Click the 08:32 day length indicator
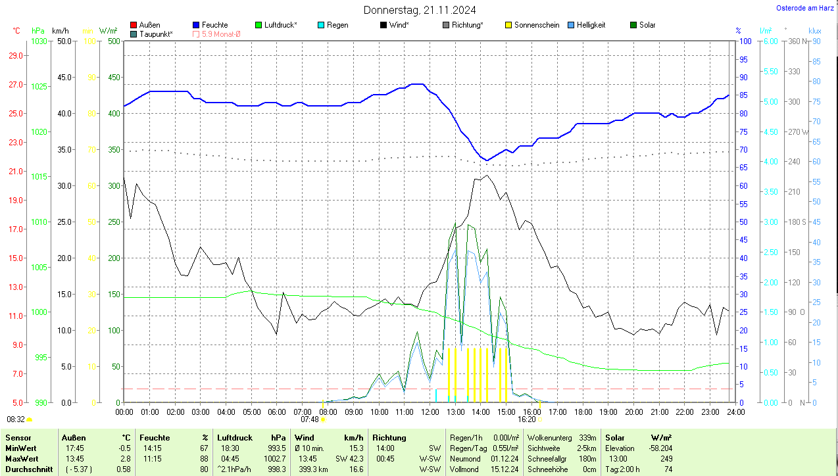The image size is (838, 476). (x=16, y=419)
